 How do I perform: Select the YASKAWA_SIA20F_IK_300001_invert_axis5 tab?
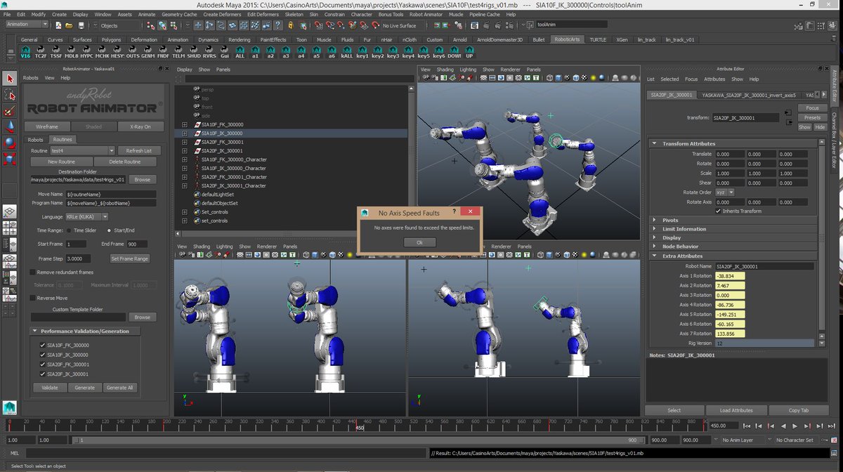pos(749,95)
